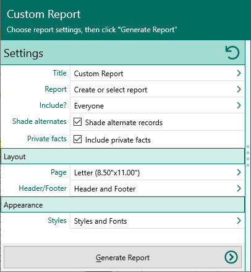Click the Include? label
This screenshot has height=272, width=251.
pyautogui.click(x=53, y=105)
